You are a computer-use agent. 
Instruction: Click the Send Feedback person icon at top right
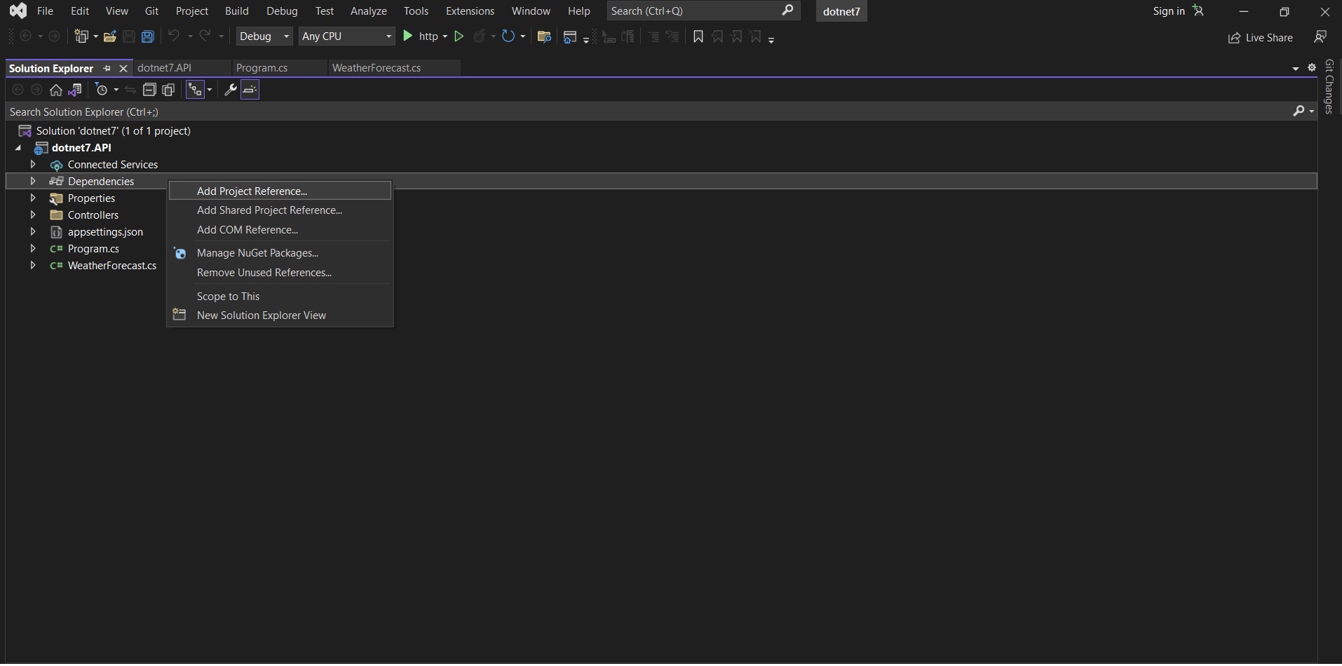tap(1320, 36)
